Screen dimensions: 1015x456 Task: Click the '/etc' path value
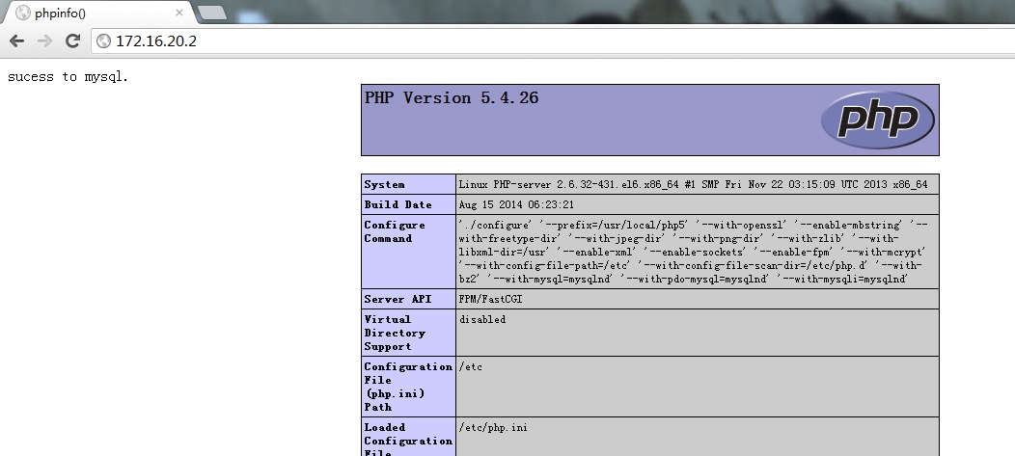point(471,366)
